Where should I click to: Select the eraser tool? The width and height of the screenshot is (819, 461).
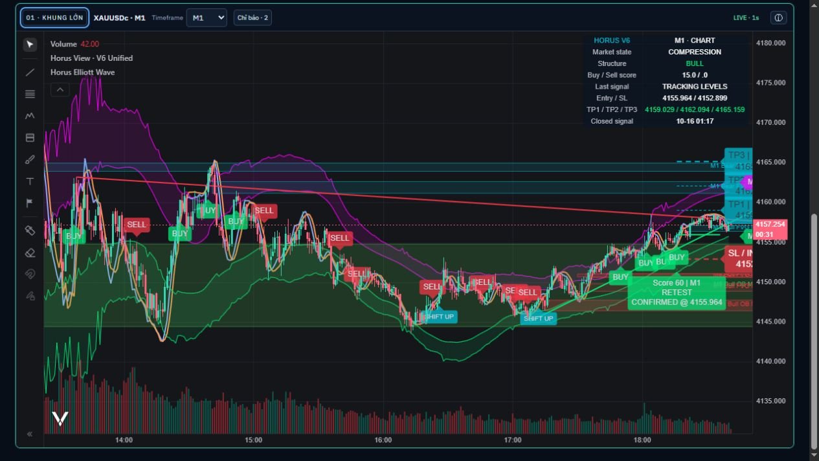coord(30,253)
